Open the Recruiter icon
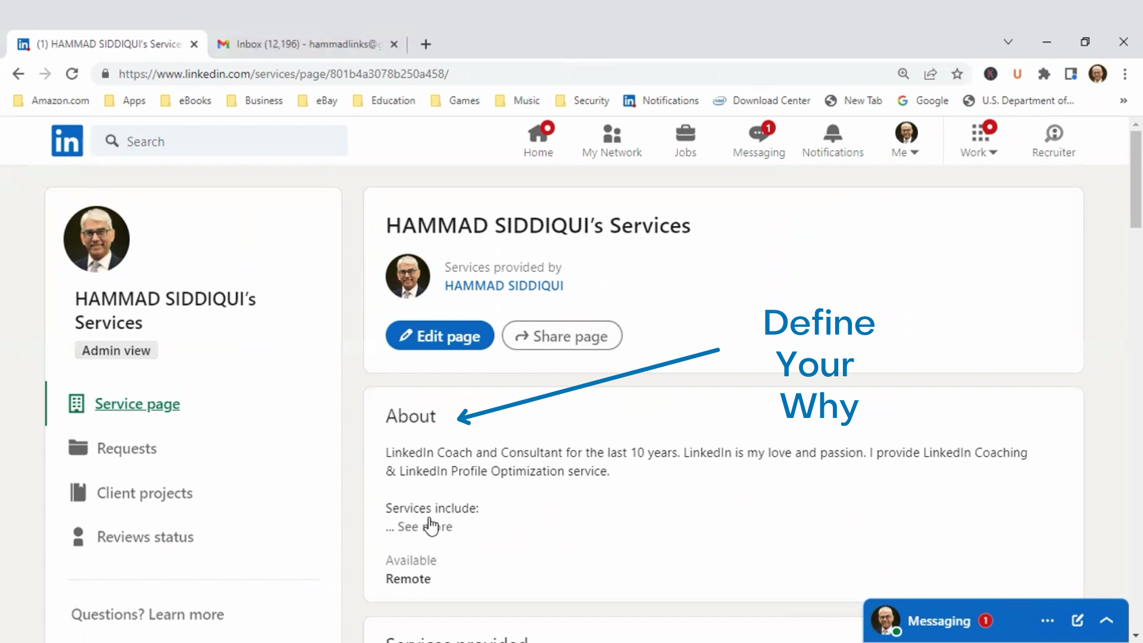1143x643 pixels. tap(1054, 141)
